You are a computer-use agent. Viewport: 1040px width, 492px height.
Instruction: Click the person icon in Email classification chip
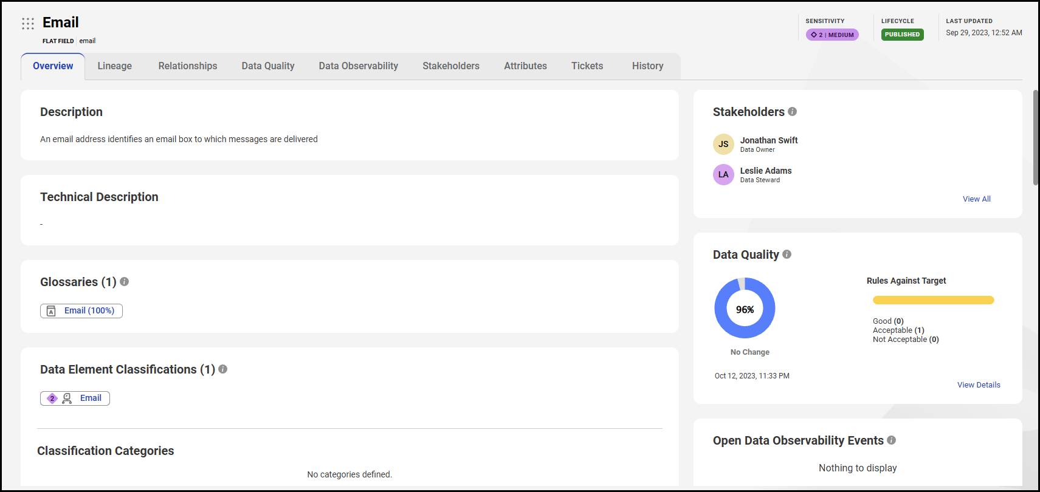click(x=67, y=398)
